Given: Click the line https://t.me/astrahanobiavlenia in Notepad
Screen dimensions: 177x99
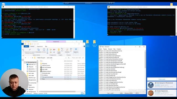Looking at the screenshot, I should (111, 51).
